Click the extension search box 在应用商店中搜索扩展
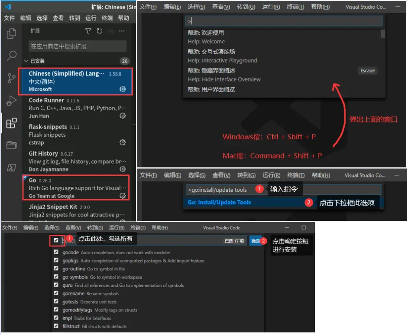408x335 pixels. (78, 46)
